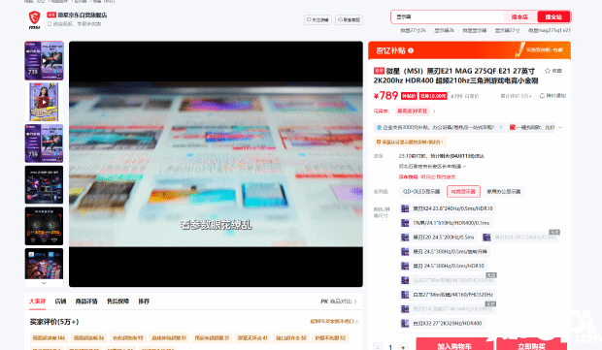602x350 pixels.
Task: Choose the 24.5" 300Hz HDR10 variant
Action: (x=444, y=266)
